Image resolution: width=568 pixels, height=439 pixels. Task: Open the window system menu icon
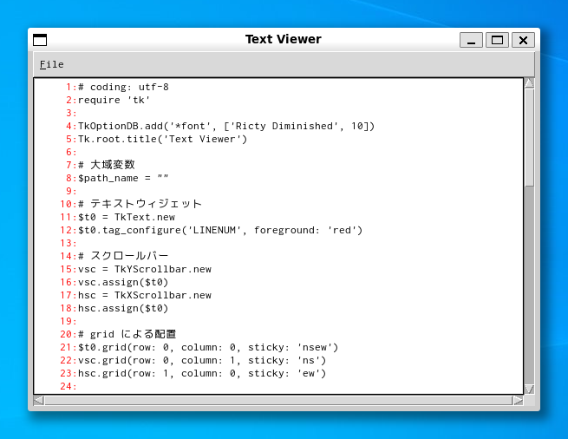point(40,40)
